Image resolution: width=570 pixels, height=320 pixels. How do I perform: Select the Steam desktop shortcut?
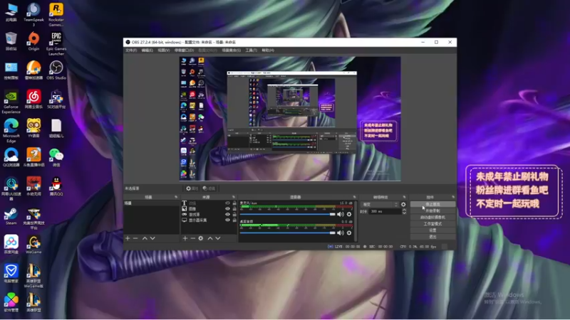point(11,216)
